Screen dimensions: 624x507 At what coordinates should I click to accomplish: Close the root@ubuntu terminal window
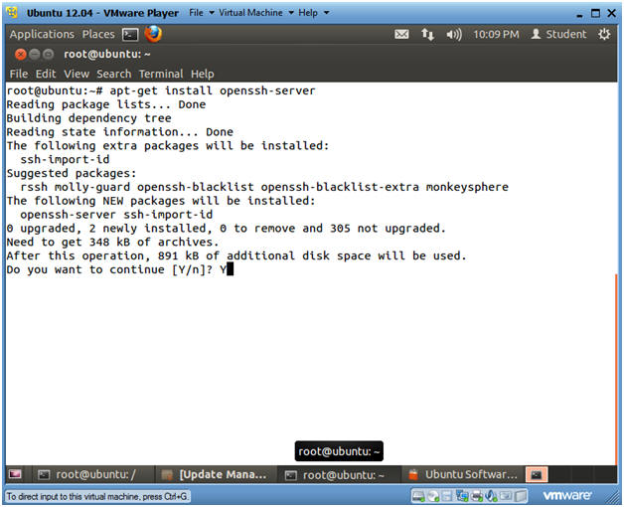21,54
